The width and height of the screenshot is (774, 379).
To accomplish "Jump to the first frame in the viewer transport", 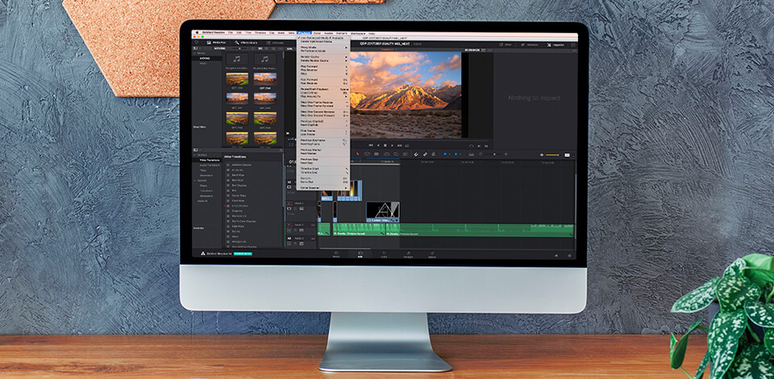I will 371,145.
